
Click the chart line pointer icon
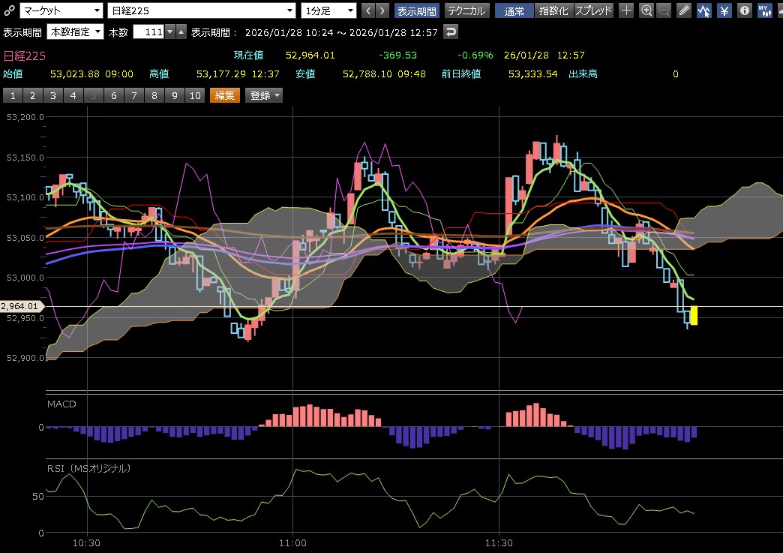point(704,11)
